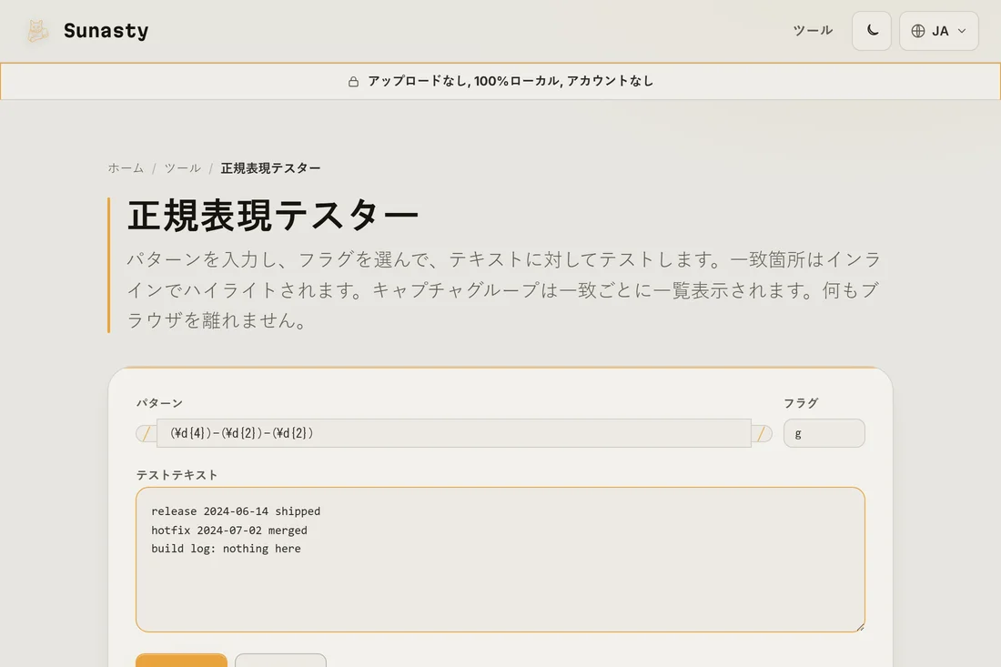
Task: Go to ホーム in breadcrumb
Action: coord(126,167)
